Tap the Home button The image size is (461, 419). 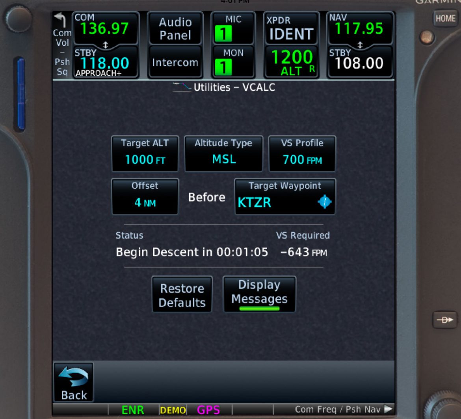coord(445,18)
